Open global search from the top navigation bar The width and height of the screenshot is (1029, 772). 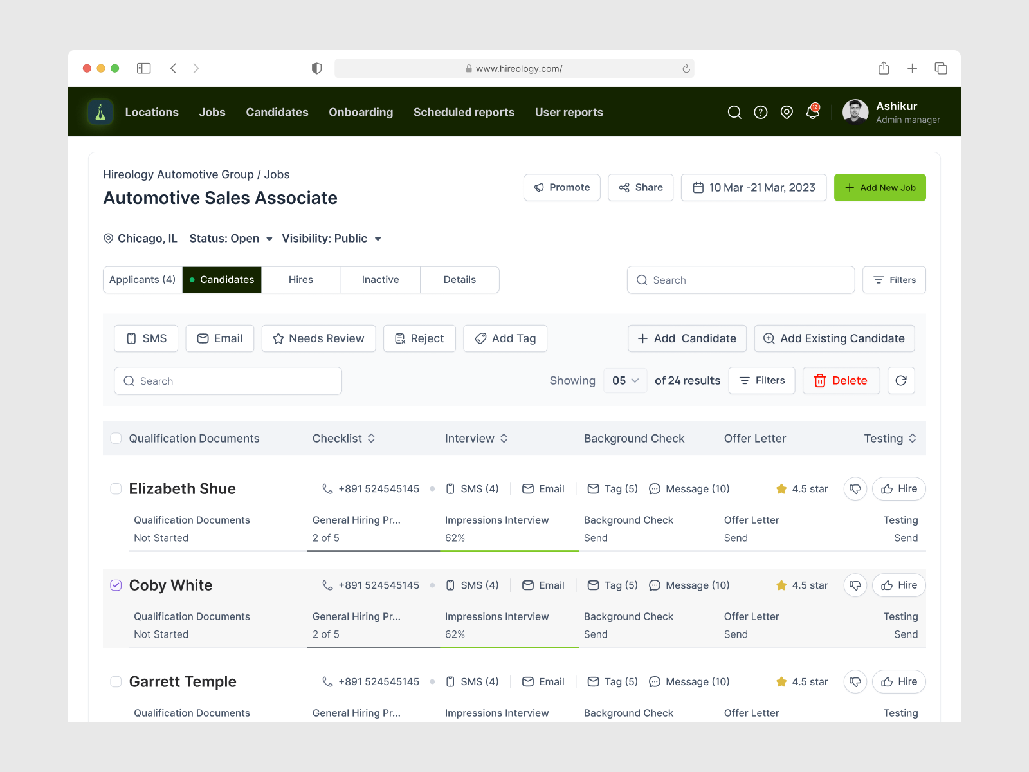(x=734, y=112)
